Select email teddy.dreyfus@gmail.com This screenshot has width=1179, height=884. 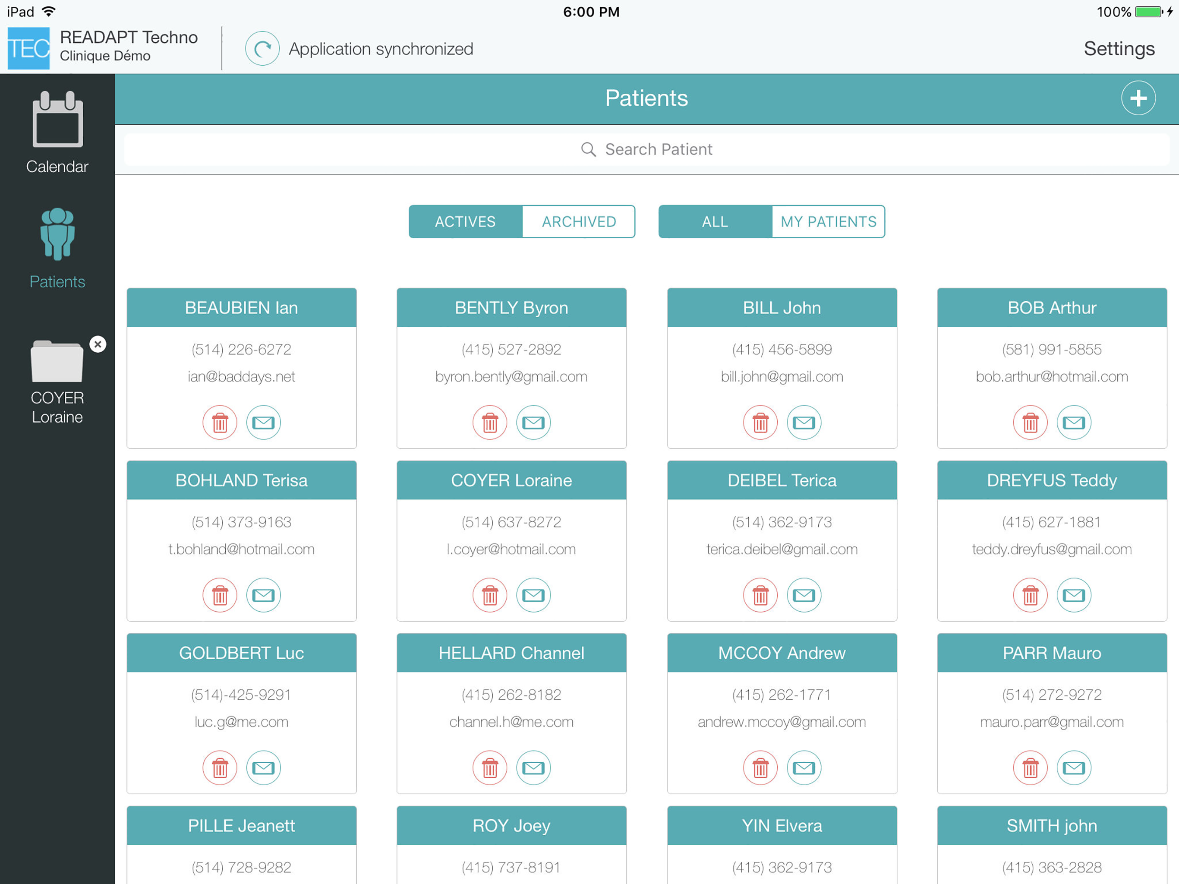[1052, 549]
